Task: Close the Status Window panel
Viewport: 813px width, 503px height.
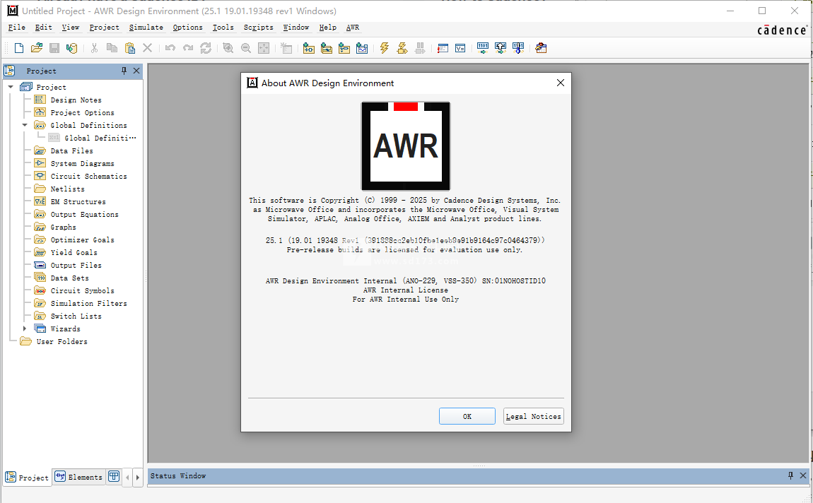Action: click(x=802, y=475)
